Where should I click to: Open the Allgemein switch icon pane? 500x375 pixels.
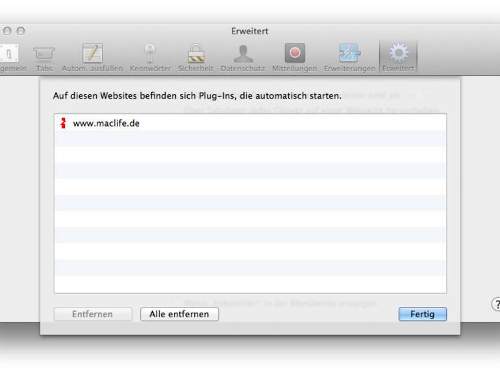[11, 58]
